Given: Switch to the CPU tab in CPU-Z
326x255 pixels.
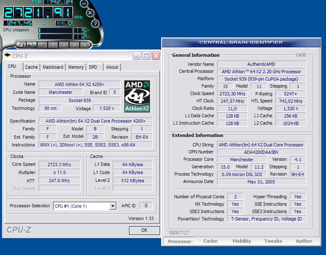Looking at the screenshot, I should 12,67.
